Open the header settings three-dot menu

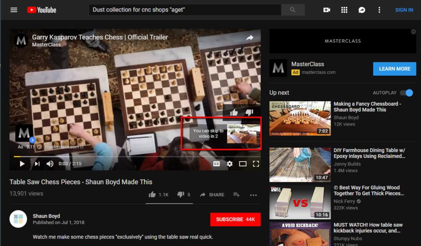tap(379, 10)
